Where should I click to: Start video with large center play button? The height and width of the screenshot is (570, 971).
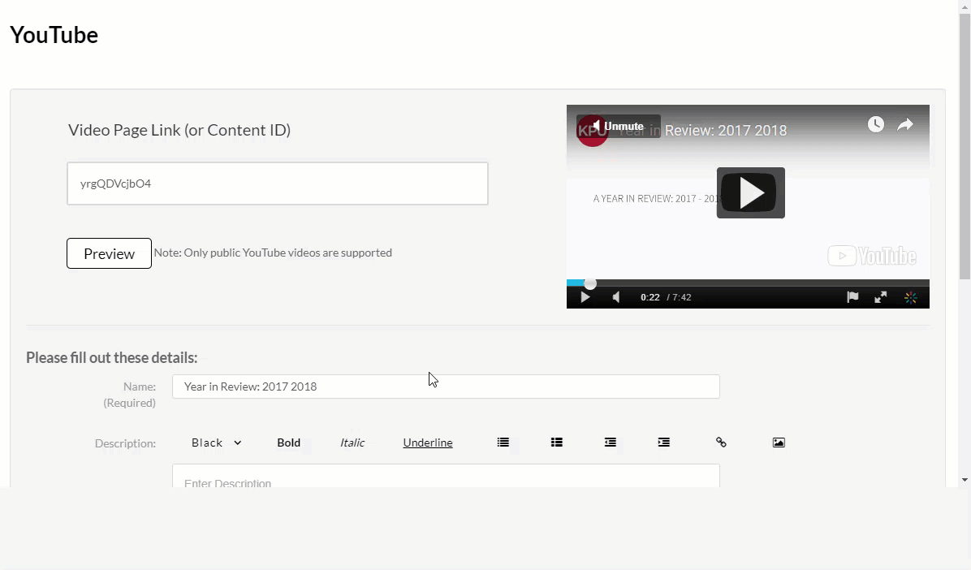click(750, 192)
